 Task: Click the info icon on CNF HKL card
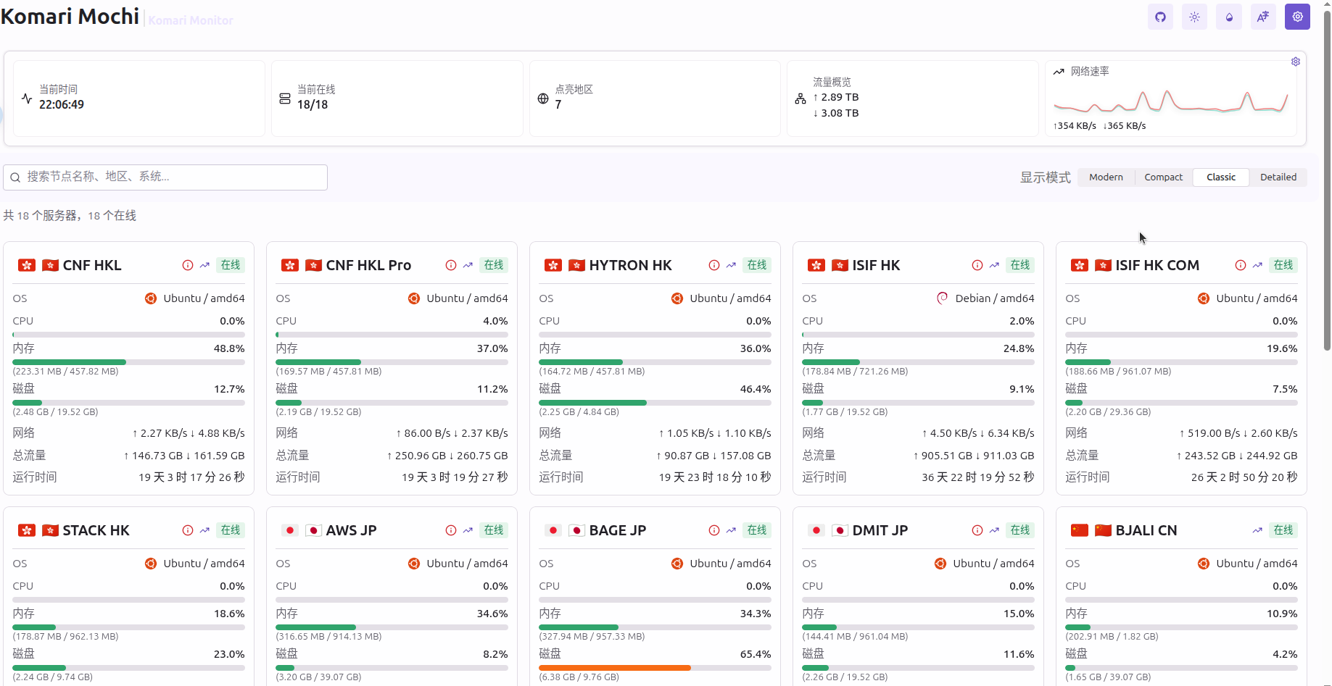click(x=188, y=265)
